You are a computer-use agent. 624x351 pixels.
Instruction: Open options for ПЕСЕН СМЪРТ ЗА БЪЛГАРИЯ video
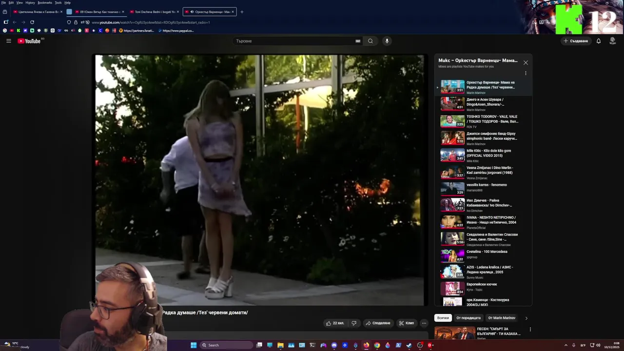point(530,330)
